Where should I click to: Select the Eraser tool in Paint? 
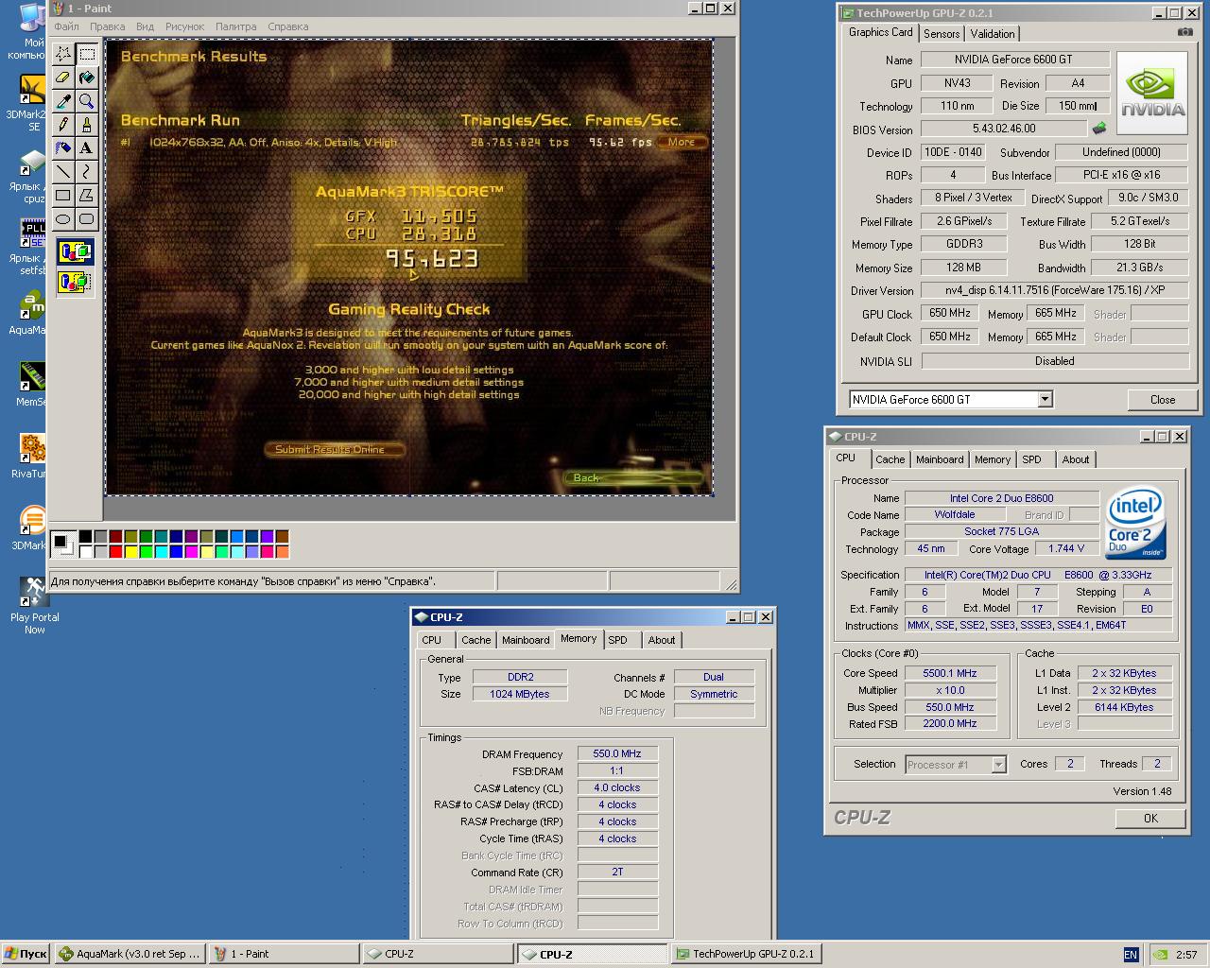tap(62, 78)
